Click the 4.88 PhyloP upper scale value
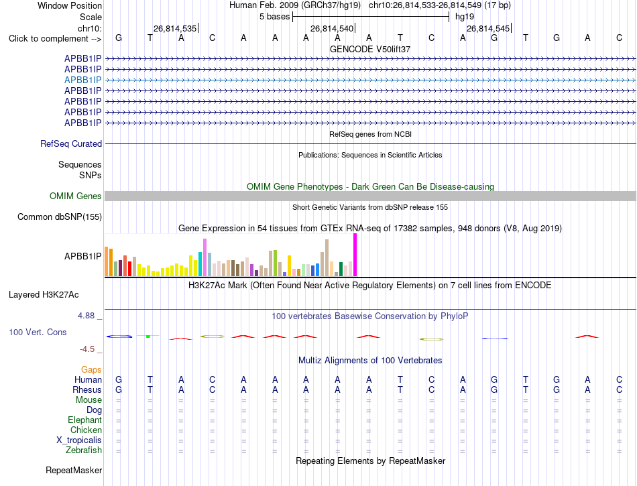This screenshot has width=637, height=486. (86, 316)
